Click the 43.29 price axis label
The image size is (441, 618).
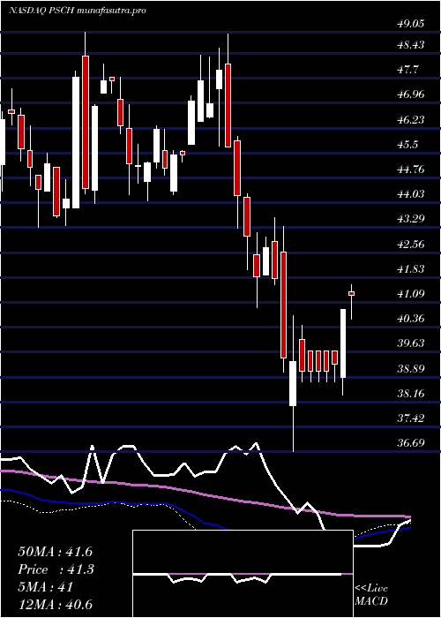[x=410, y=219]
